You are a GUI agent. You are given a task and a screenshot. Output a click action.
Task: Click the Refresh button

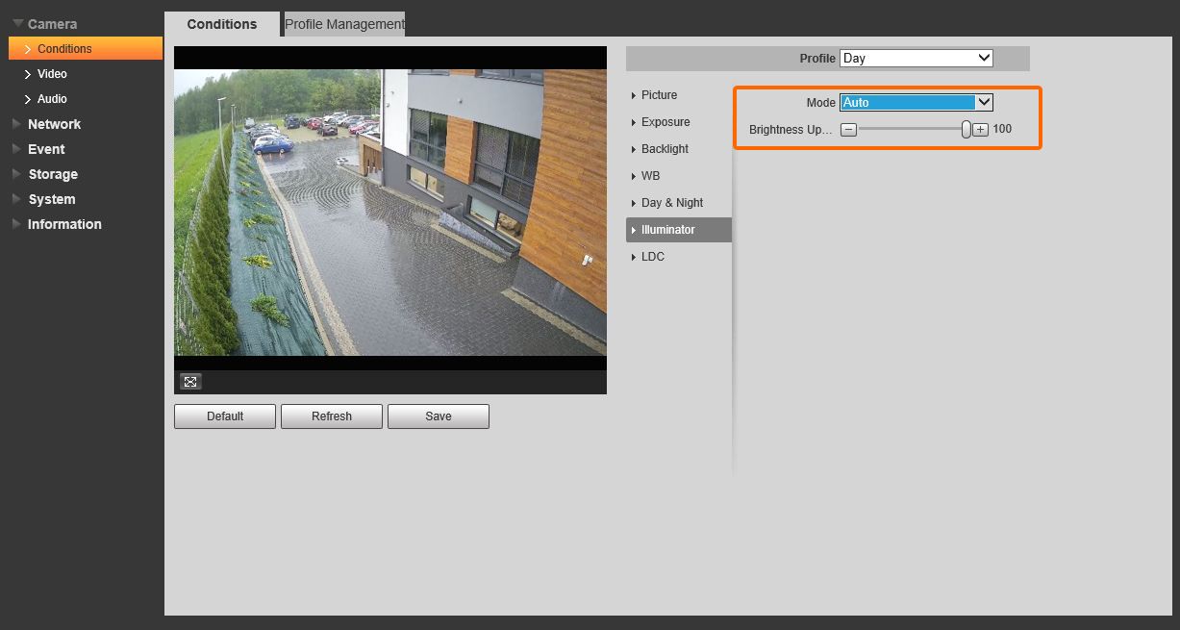tap(332, 416)
